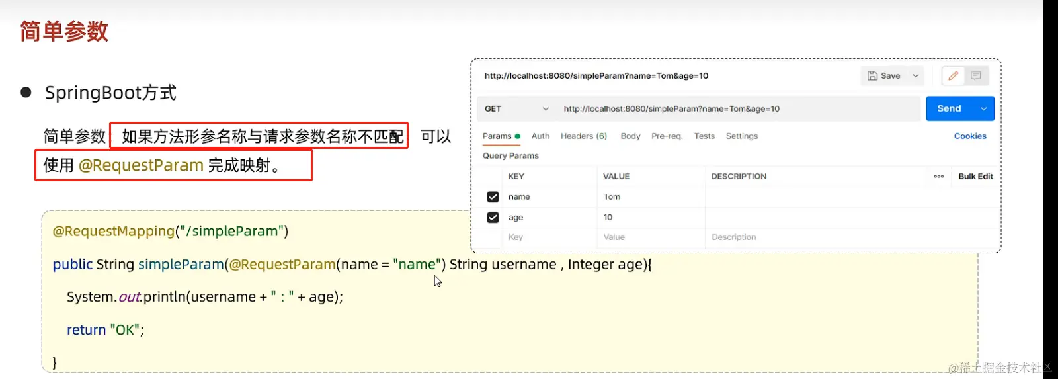Uncheck the name parameter checkbox
The height and width of the screenshot is (379, 1058).
[x=493, y=197]
